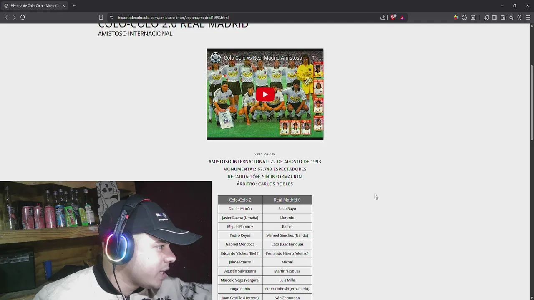Play the Colo Colo vs Real Madrid video
534x300 pixels.
click(265, 95)
